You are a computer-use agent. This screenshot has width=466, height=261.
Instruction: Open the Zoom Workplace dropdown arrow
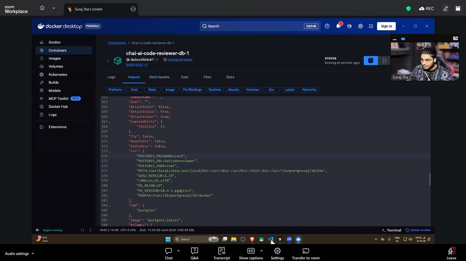tap(54, 8)
